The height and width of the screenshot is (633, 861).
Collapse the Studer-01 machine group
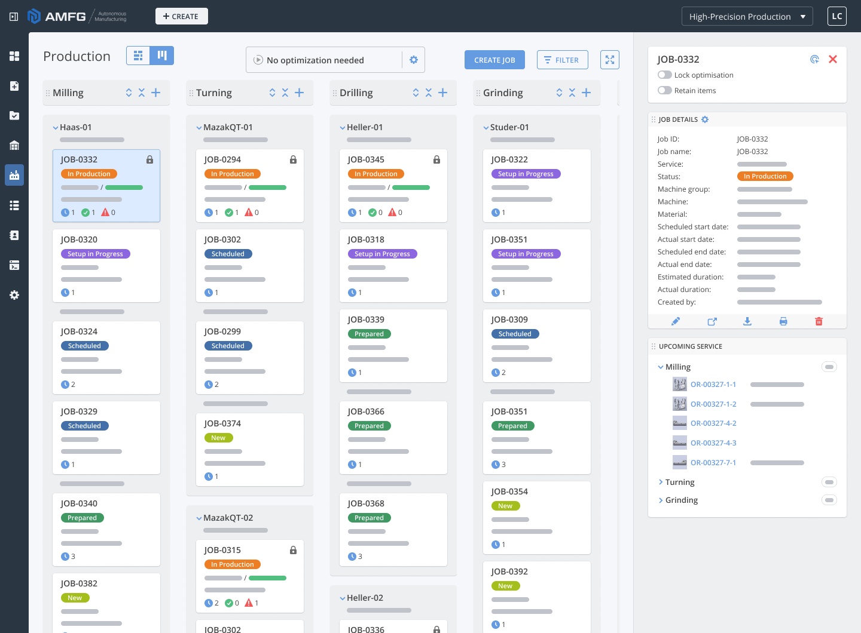click(x=486, y=128)
